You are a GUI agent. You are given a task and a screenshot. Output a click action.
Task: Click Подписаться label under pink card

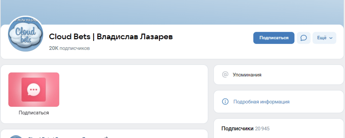pyautogui.click(x=34, y=113)
